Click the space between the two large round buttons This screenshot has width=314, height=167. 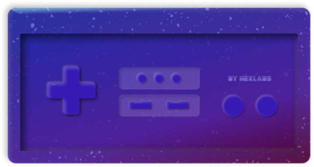tap(250, 106)
